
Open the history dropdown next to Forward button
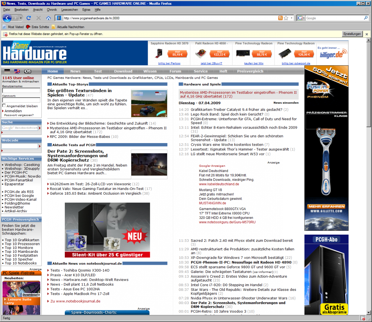pyautogui.click(x=21, y=18)
